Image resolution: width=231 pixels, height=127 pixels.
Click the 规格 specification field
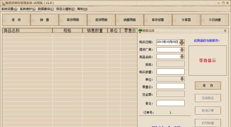(170, 64)
